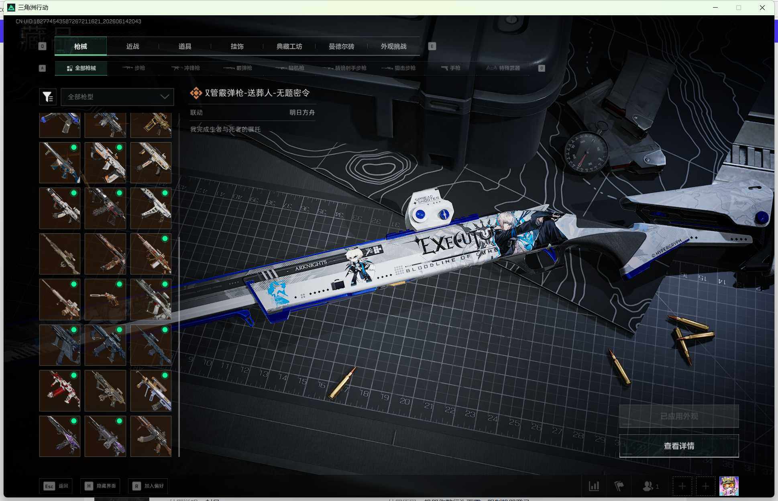Click the A previous-category key hint
778x501 pixels.
click(x=42, y=68)
